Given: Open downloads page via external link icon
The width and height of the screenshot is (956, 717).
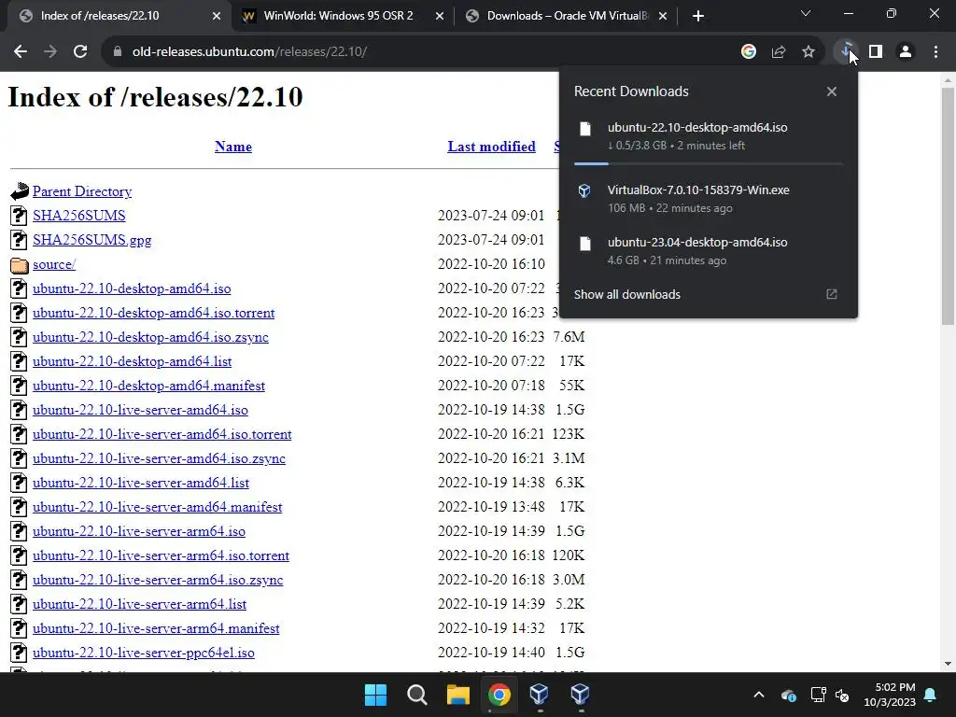Looking at the screenshot, I should [832, 294].
